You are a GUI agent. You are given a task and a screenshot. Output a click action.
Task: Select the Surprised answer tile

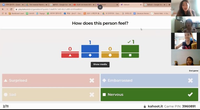[51, 80]
